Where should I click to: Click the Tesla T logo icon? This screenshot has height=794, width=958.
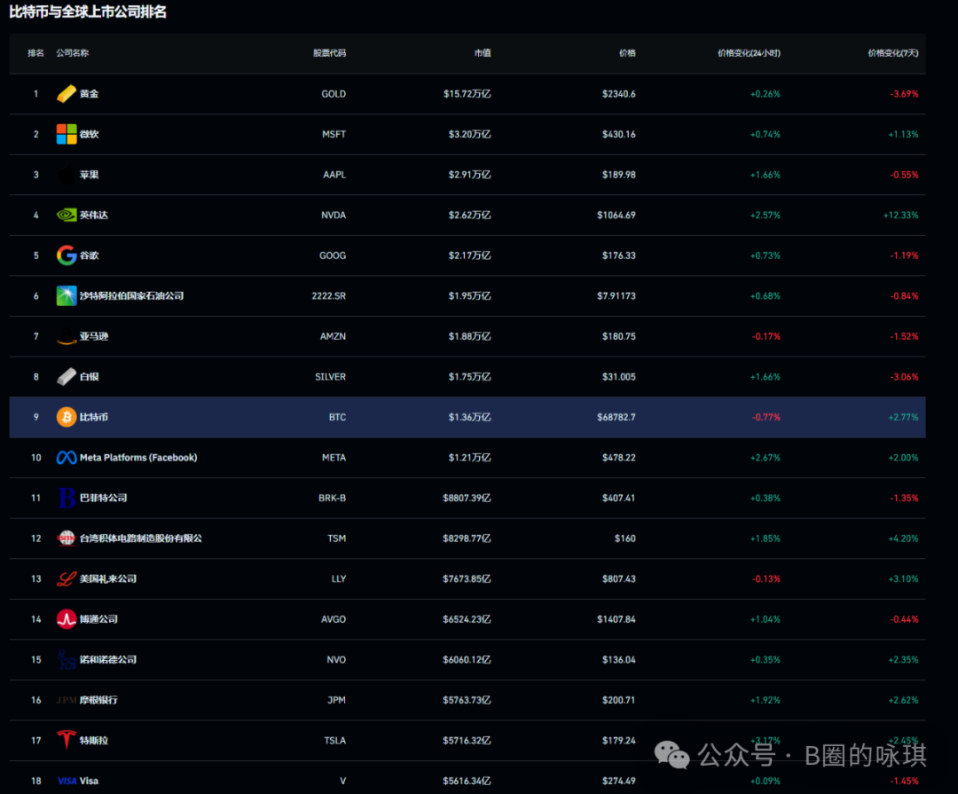66,740
